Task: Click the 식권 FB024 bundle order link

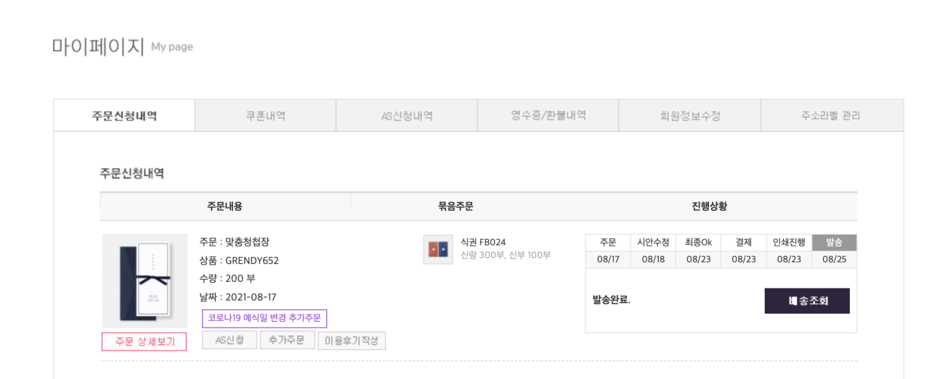Action: 483,242
